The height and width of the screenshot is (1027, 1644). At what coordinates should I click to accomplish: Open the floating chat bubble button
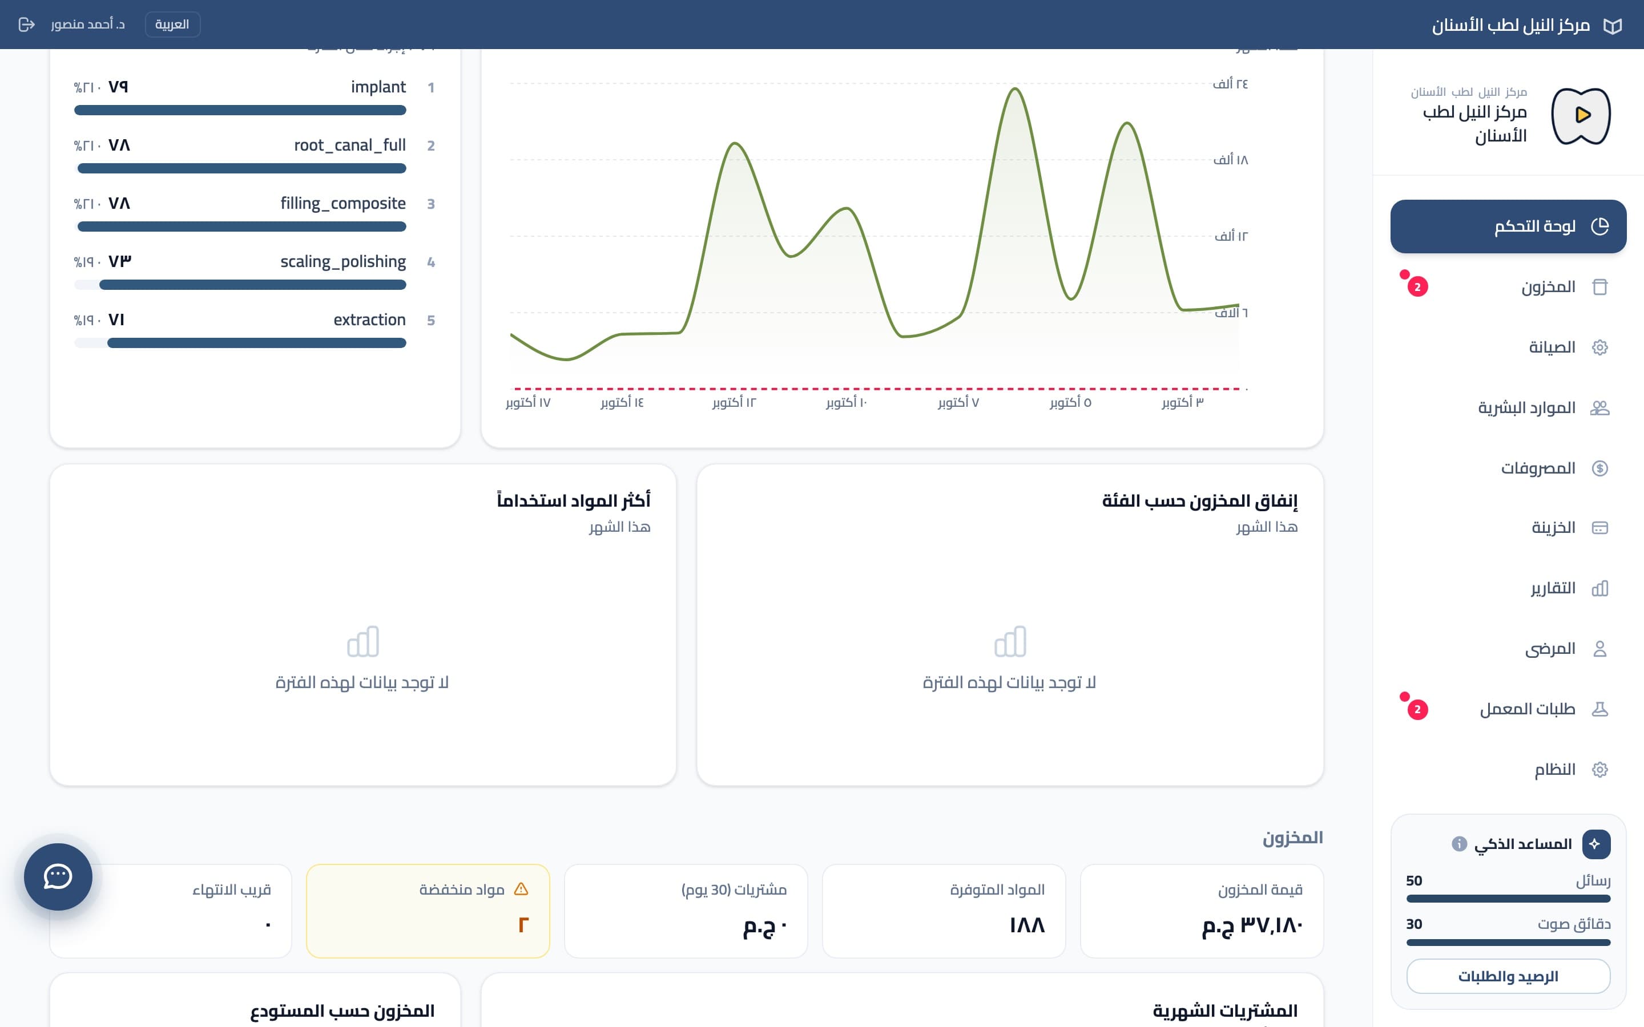pyautogui.click(x=58, y=877)
